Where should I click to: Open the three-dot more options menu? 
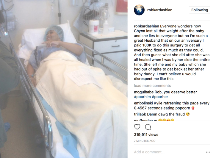click(208, 152)
